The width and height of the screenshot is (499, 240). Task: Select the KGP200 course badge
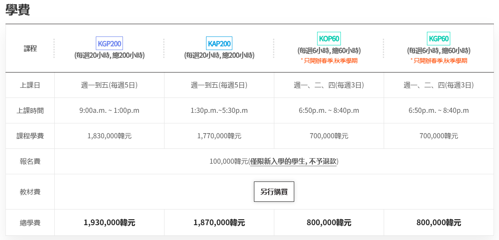pos(109,43)
